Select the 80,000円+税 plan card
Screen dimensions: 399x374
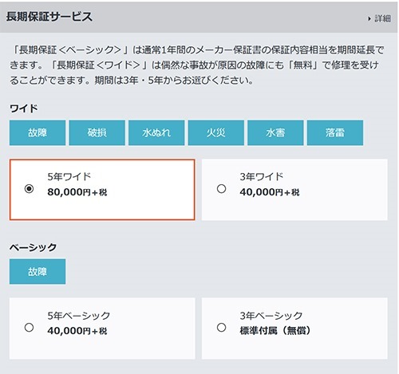coord(102,190)
